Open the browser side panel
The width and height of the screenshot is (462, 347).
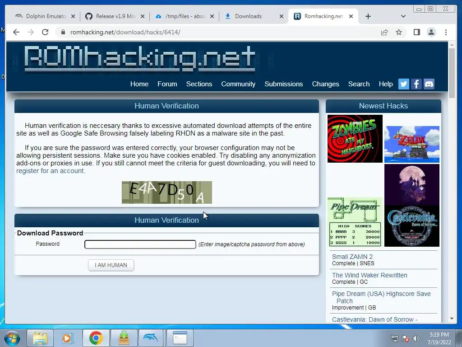pos(416,32)
